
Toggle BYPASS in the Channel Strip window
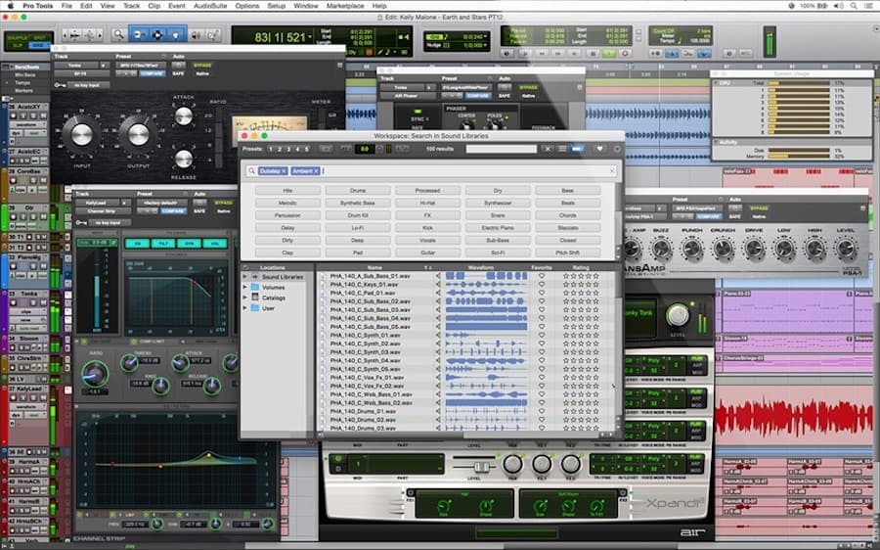(223, 203)
